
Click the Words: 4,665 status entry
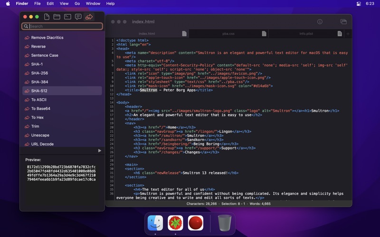pyautogui.click(x=260, y=204)
